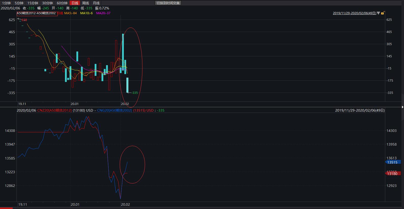Click the green -335 last price label

134,93
